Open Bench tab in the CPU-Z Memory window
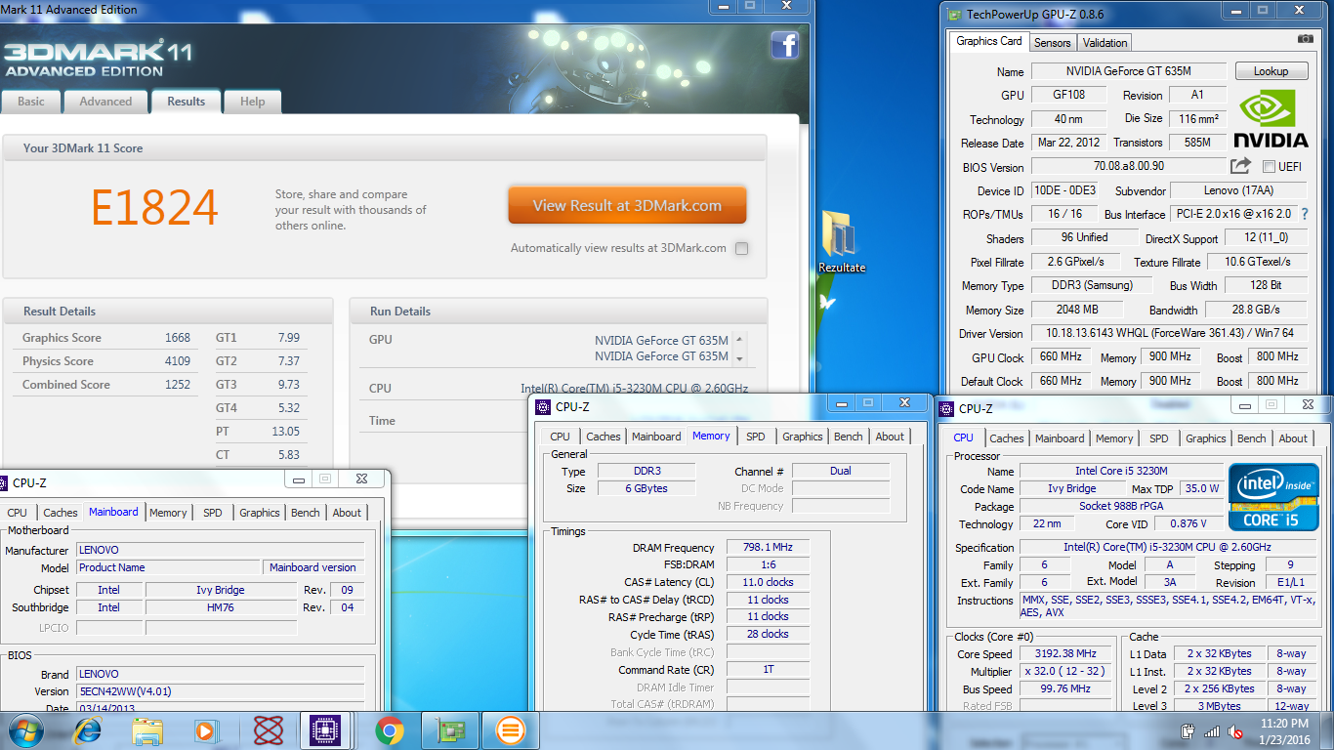This screenshot has width=1334, height=750. (848, 437)
